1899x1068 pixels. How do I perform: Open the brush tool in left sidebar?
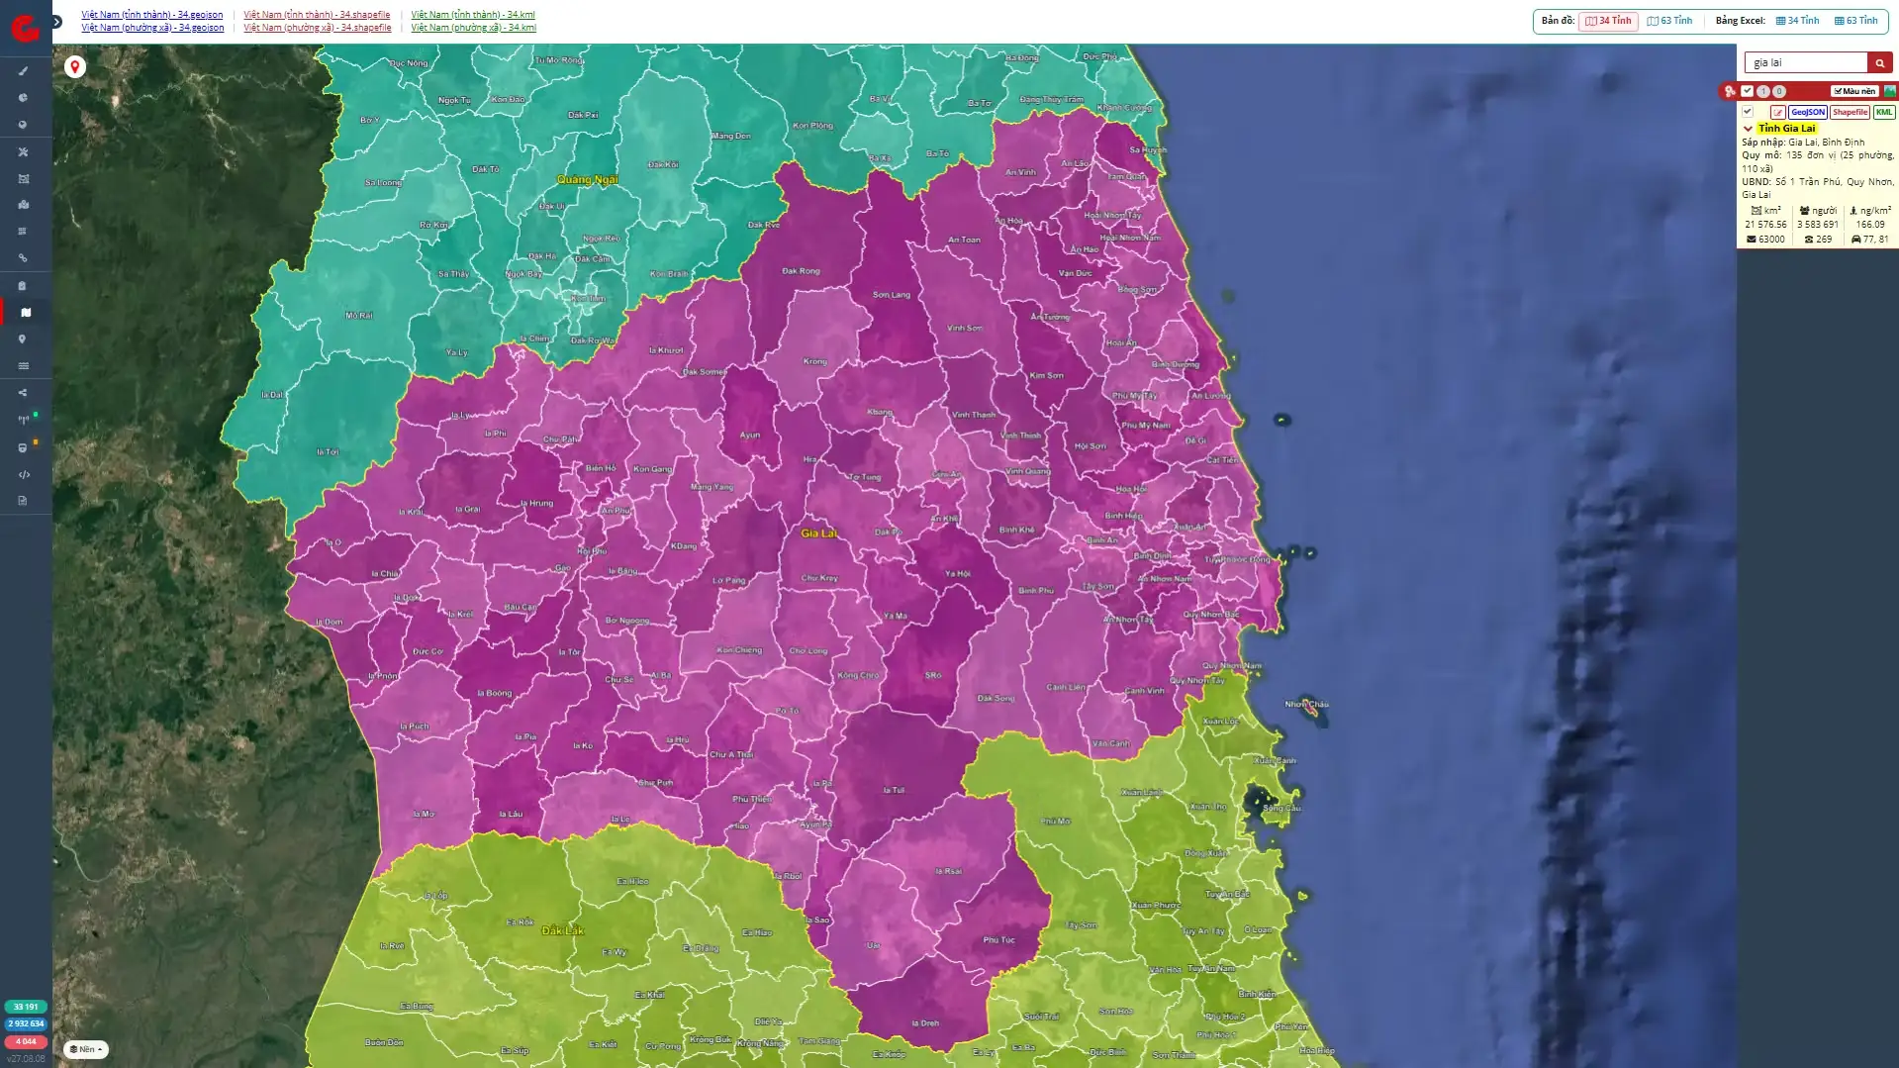point(23,71)
